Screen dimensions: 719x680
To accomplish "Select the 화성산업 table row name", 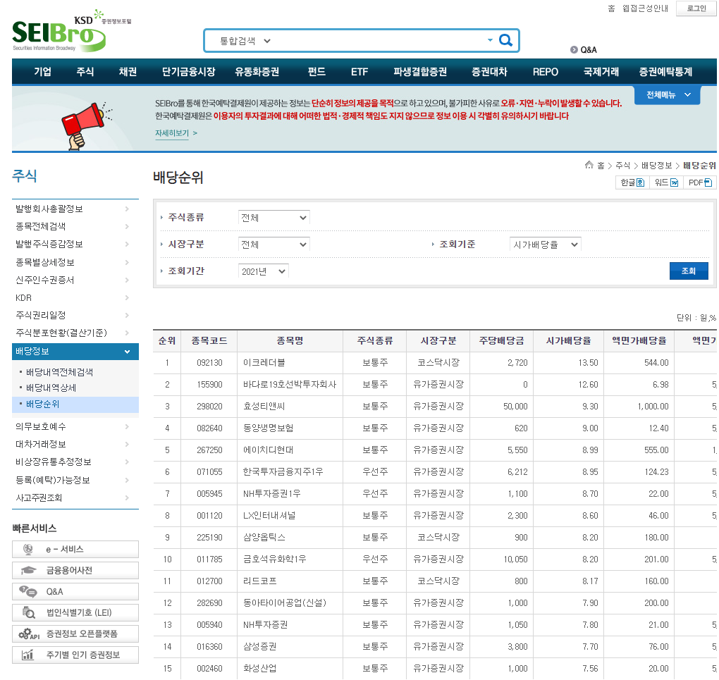I will (260, 669).
